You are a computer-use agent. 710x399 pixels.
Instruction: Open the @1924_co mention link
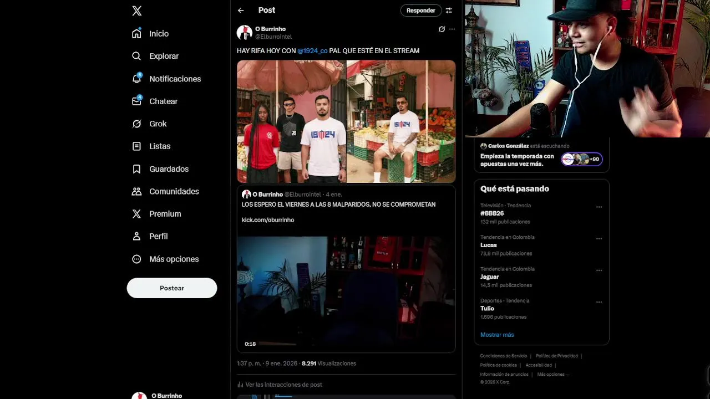click(312, 50)
